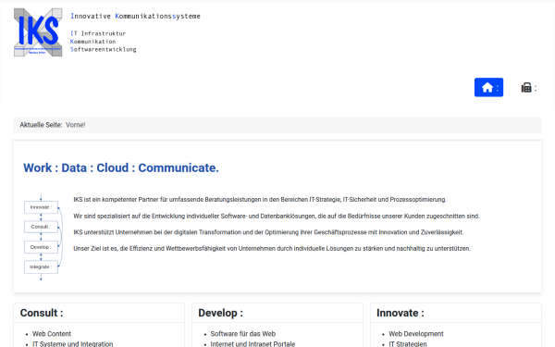Click the Integrate box in the process diagram
The width and height of the screenshot is (555, 347).
click(41, 267)
